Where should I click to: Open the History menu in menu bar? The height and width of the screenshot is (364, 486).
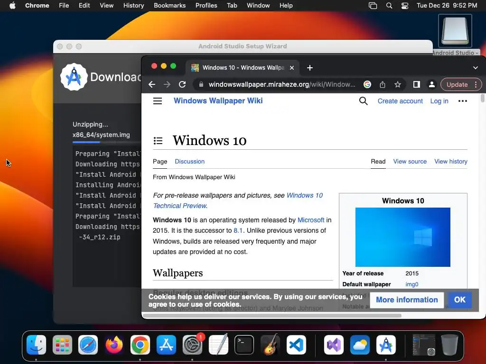(x=133, y=6)
